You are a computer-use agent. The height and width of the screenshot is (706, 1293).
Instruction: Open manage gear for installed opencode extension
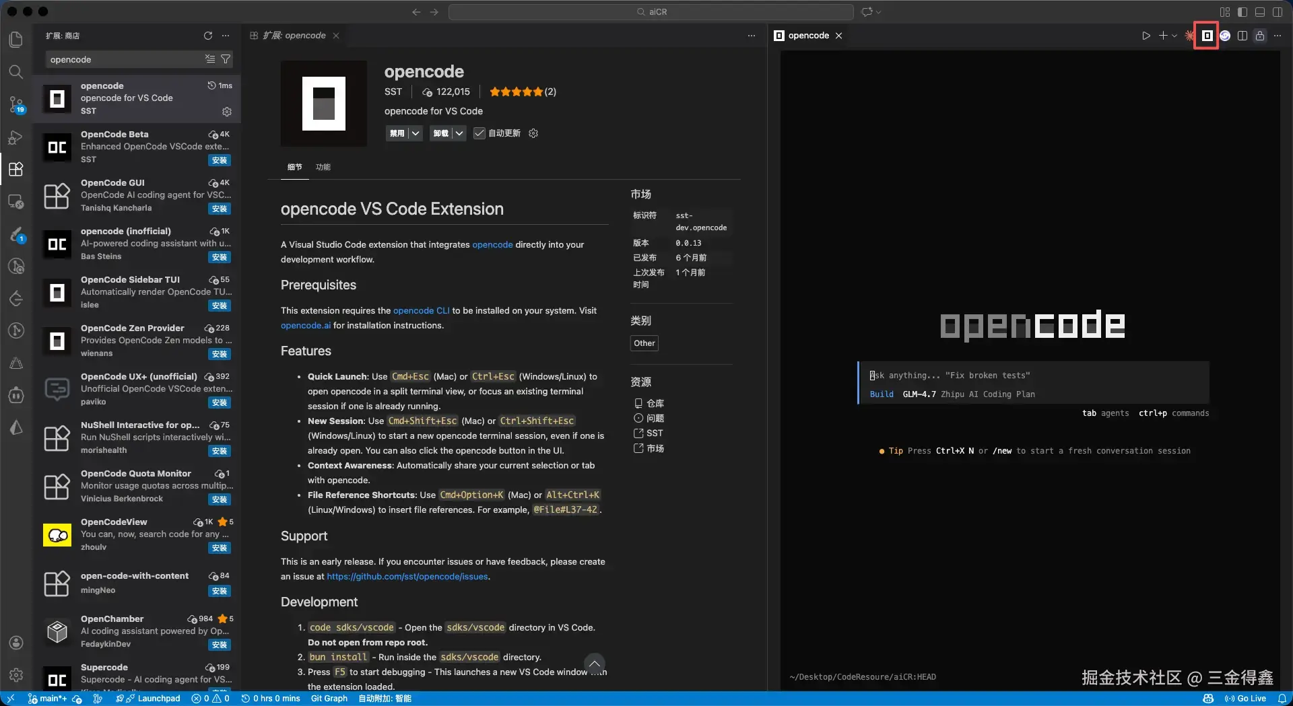click(x=227, y=112)
